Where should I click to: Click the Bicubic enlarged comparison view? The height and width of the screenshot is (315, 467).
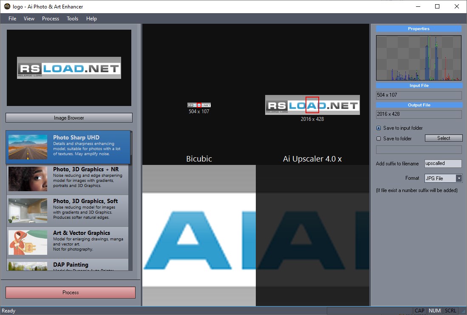click(199, 235)
